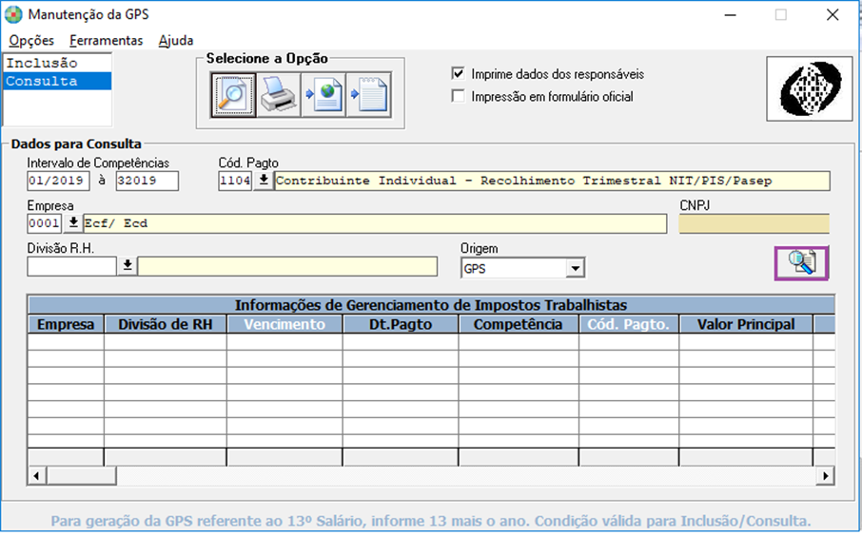The width and height of the screenshot is (862, 535).
Task: Select Inclusão in the mode list
Action: pos(57,63)
